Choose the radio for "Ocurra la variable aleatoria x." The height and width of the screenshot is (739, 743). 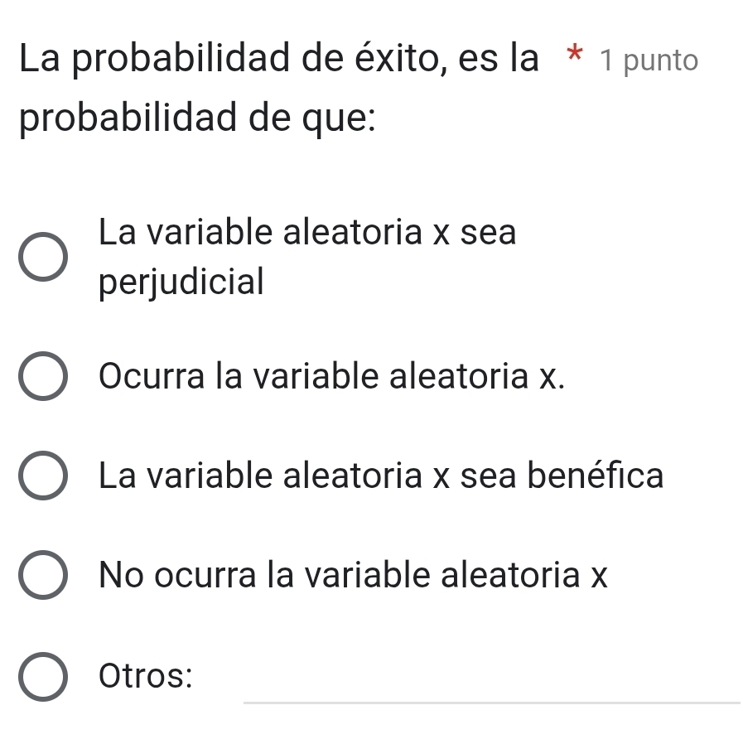click(41, 378)
